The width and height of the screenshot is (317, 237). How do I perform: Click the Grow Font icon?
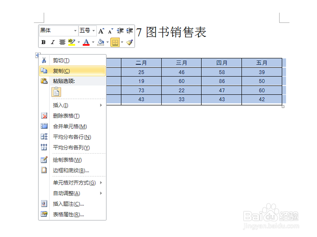[x=101, y=31]
